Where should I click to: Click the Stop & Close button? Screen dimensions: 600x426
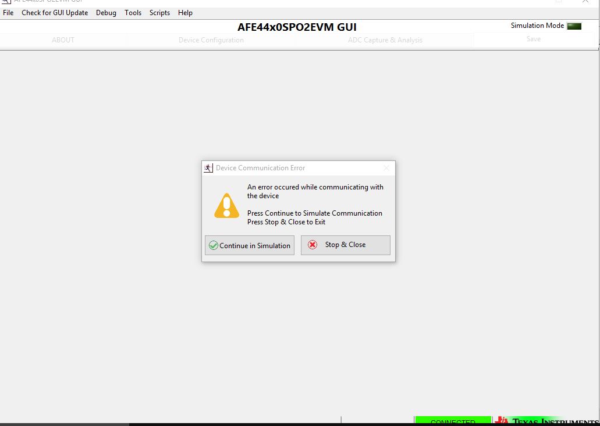click(x=346, y=245)
